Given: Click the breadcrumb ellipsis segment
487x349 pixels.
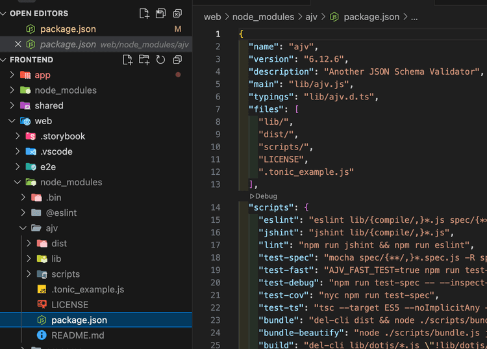Looking at the screenshot, I should pyautogui.click(x=414, y=18).
